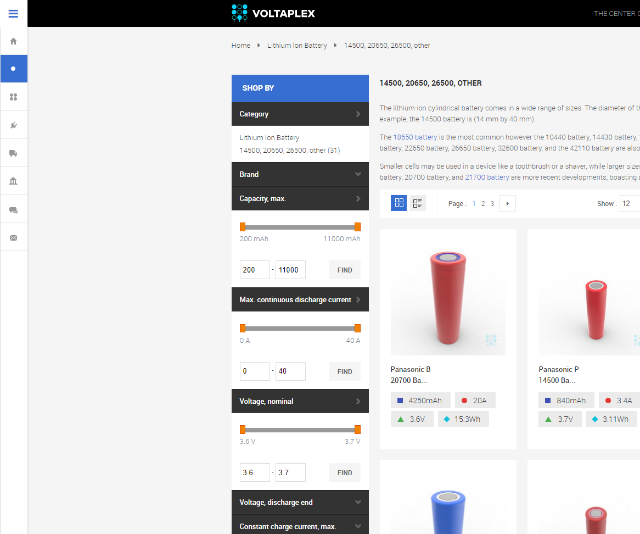
Task: Switch to list view
Action: tap(418, 203)
